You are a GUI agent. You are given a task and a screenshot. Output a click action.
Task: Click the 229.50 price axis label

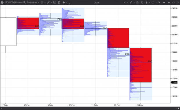pos(174,26)
